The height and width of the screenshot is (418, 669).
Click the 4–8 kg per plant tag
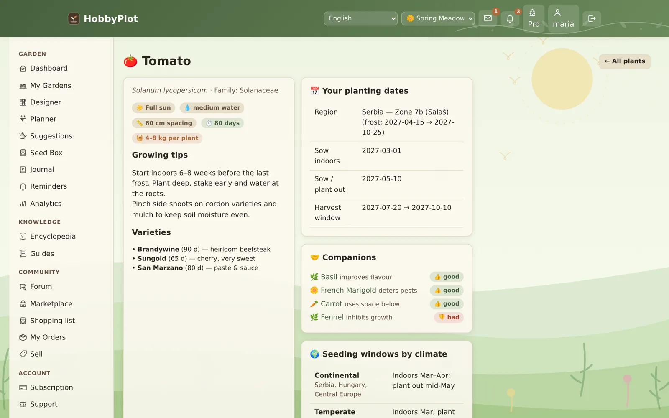167,138
